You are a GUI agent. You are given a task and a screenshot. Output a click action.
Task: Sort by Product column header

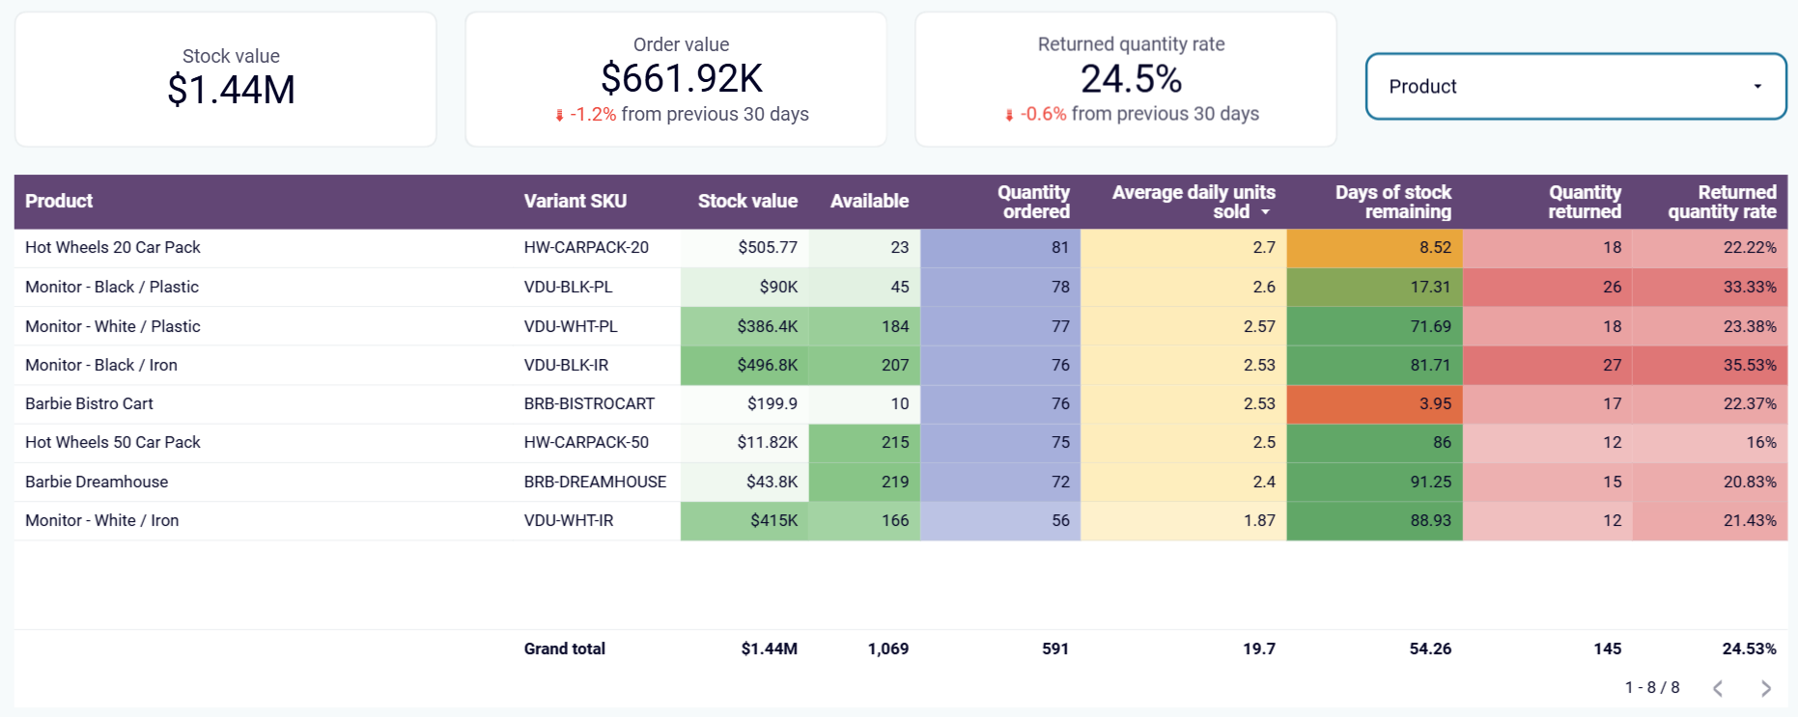tap(59, 201)
